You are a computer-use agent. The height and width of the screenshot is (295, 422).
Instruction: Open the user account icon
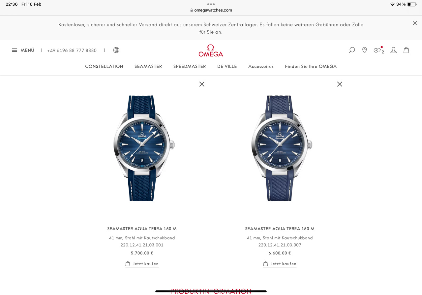(x=393, y=50)
